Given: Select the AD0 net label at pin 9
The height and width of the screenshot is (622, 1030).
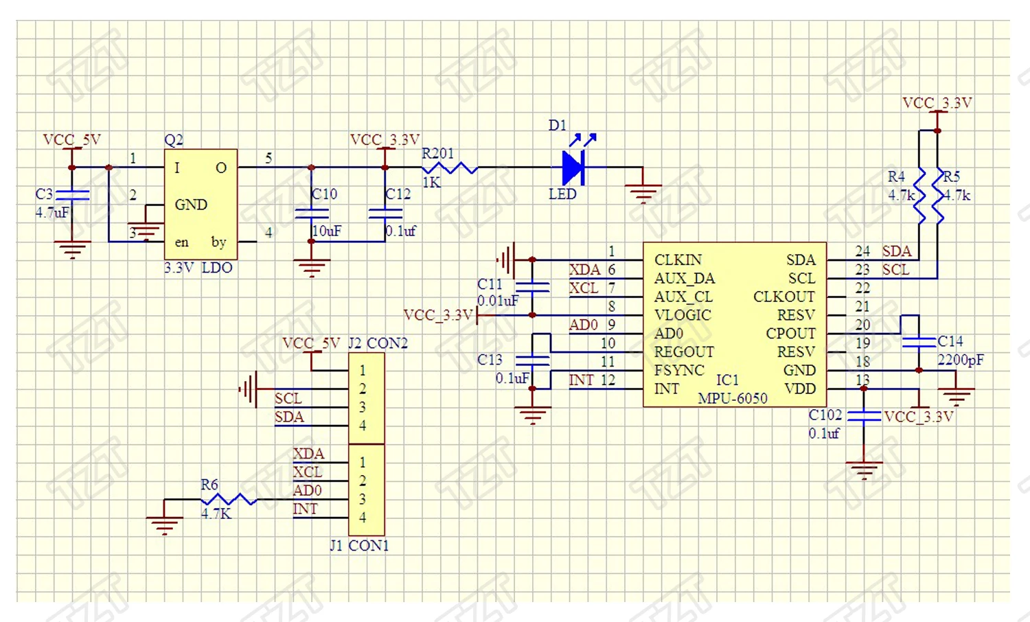Looking at the screenshot, I should [583, 325].
